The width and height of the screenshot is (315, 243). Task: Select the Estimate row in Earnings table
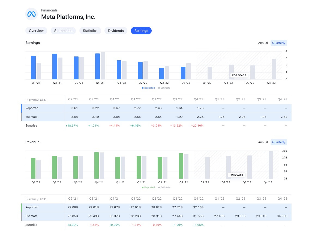[x=156, y=117]
